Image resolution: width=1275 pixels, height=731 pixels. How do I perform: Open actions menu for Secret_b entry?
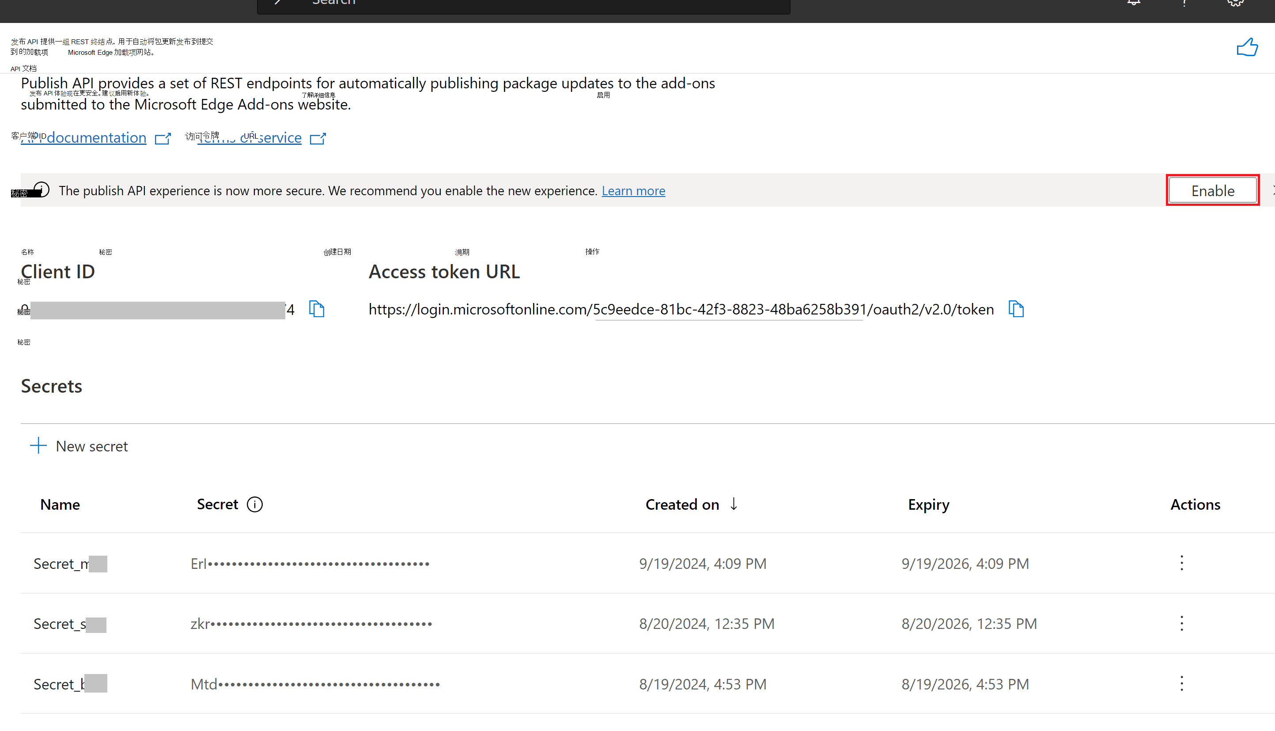click(x=1181, y=684)
